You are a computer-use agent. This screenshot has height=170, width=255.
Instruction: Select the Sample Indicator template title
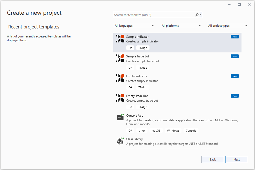[137, 37]
